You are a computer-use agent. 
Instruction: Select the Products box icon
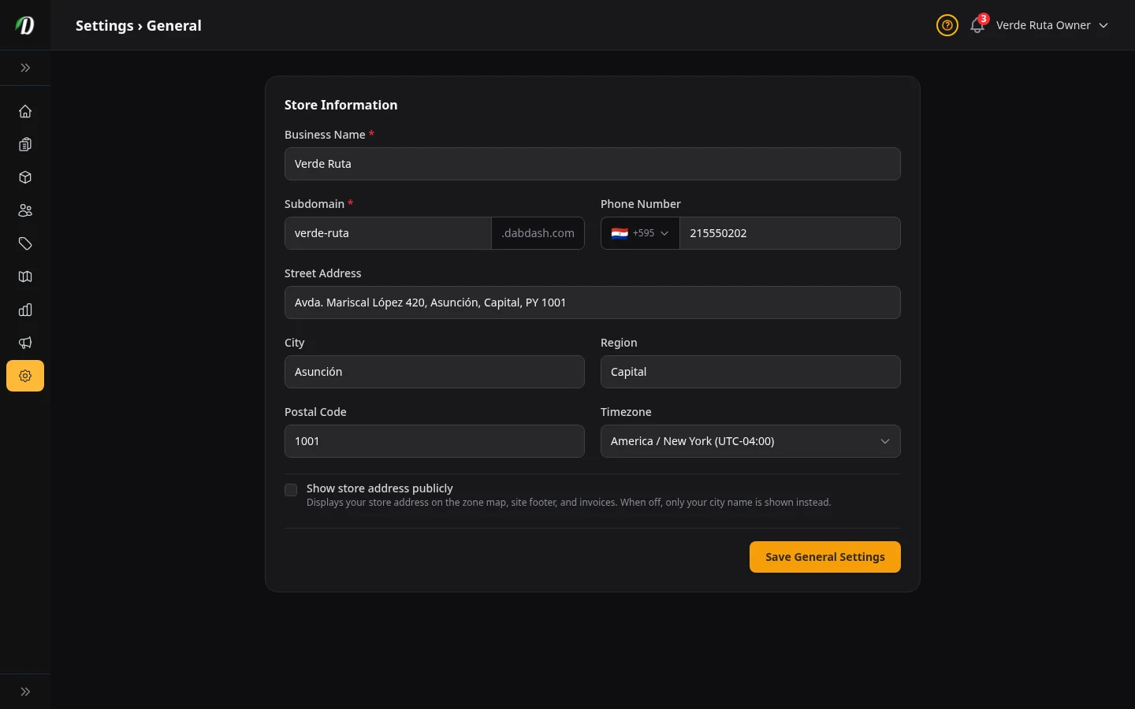click(x=25, y=177)
